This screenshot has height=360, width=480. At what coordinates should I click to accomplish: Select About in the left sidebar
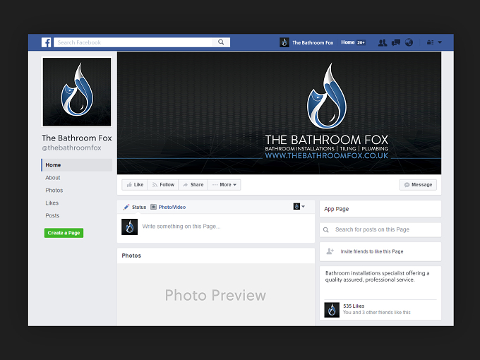click(x=53, y=178)
